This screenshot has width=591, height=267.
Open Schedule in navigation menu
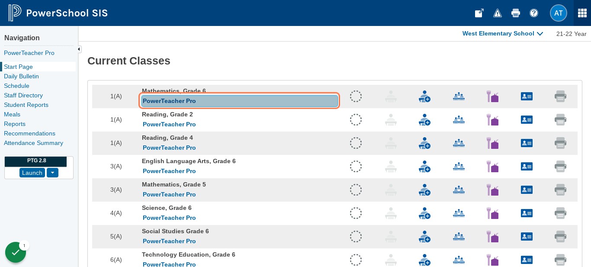click(x=16, y=86)
